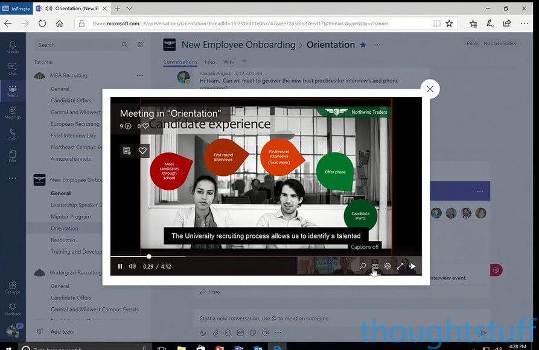The height and width of the screenshot is (350, 539).
Task: Open the emoji picker in compose toolbar
Action: (x=228, y=333)
